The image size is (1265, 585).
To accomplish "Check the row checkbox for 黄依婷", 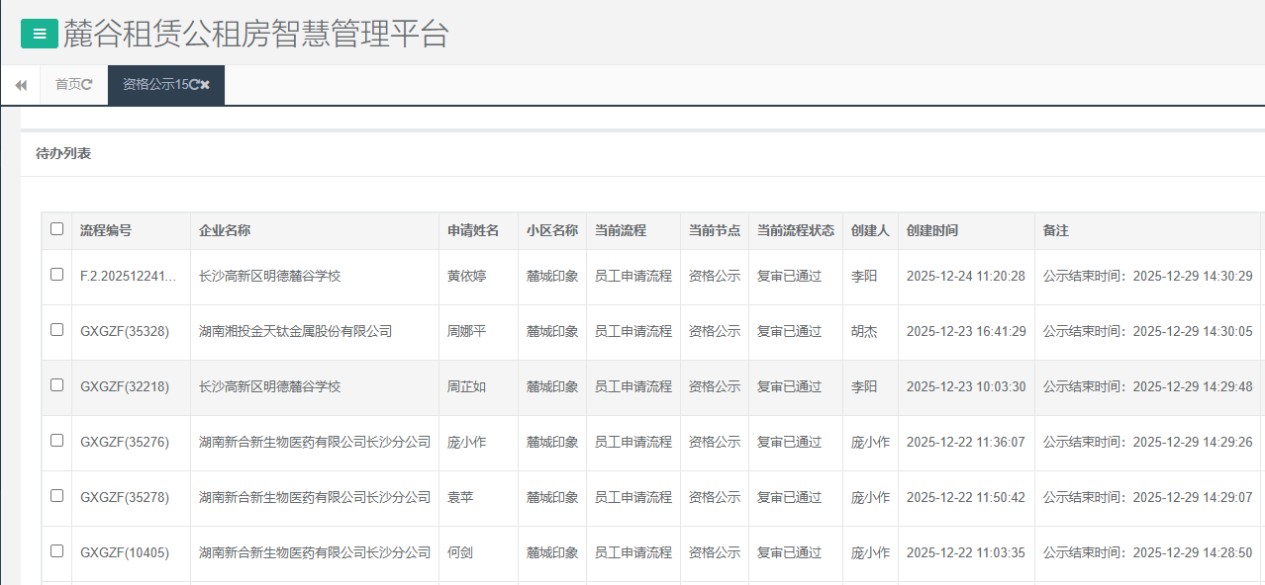I will 56,275.
